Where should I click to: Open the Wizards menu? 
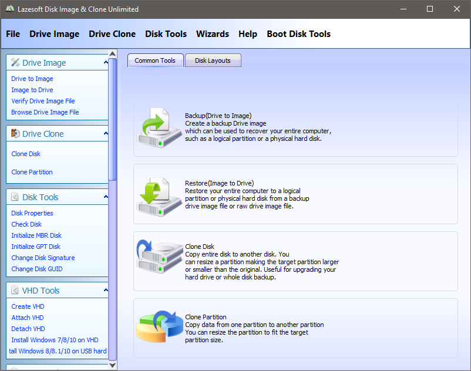(213, 34)
